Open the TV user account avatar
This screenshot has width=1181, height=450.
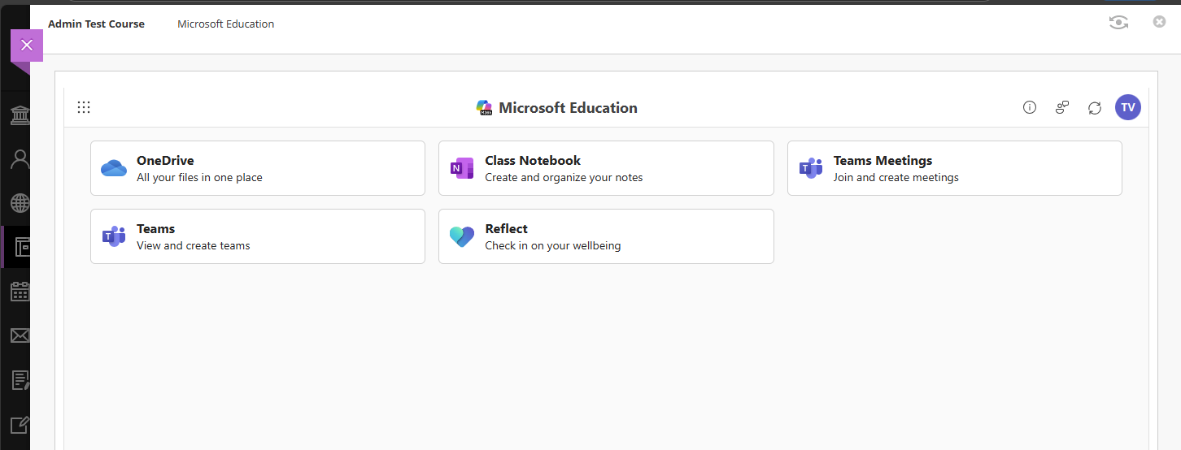pyautogui.click(x=1128, y=107)
